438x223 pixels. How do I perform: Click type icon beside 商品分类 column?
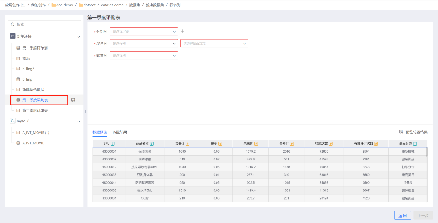point(415,144)
